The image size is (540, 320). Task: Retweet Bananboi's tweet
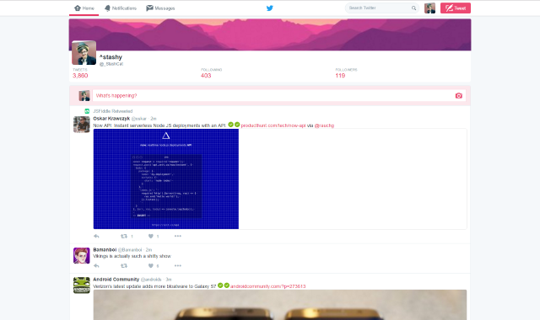coord(124,266)
